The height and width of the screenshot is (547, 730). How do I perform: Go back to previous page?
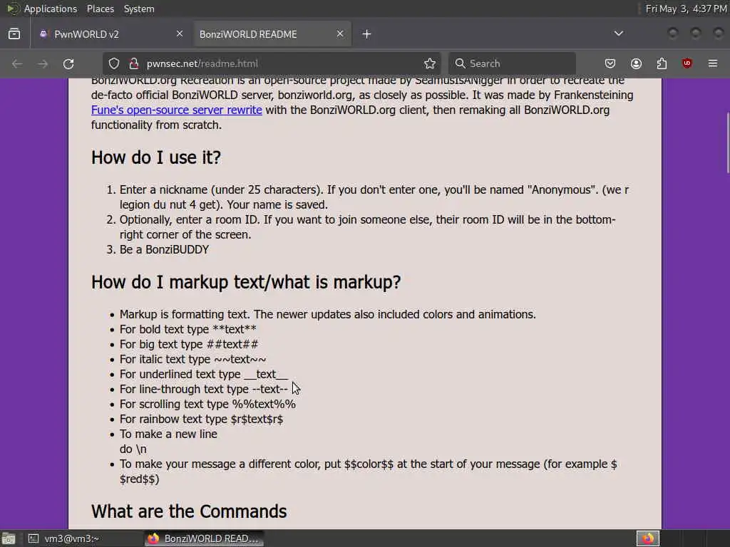(17, 63)
